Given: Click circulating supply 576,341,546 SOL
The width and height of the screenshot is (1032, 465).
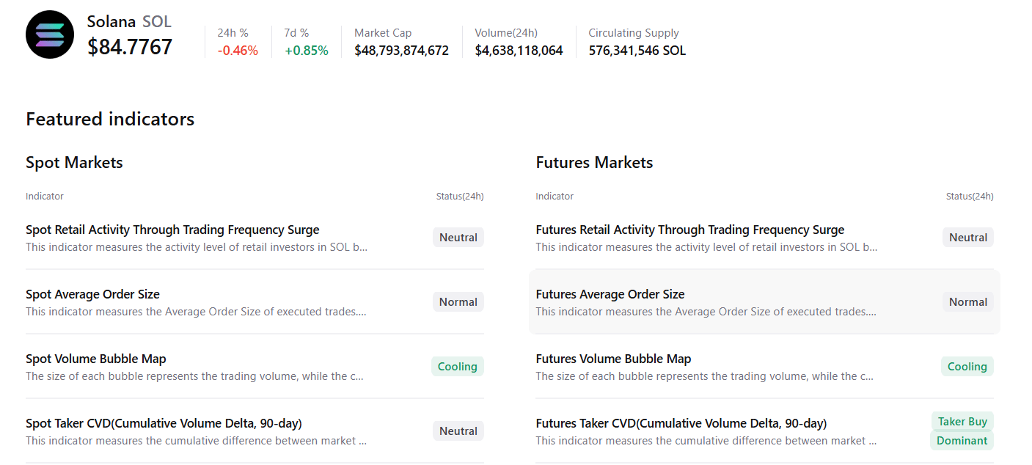Looking at the screenshot, I should coord(637,51).
